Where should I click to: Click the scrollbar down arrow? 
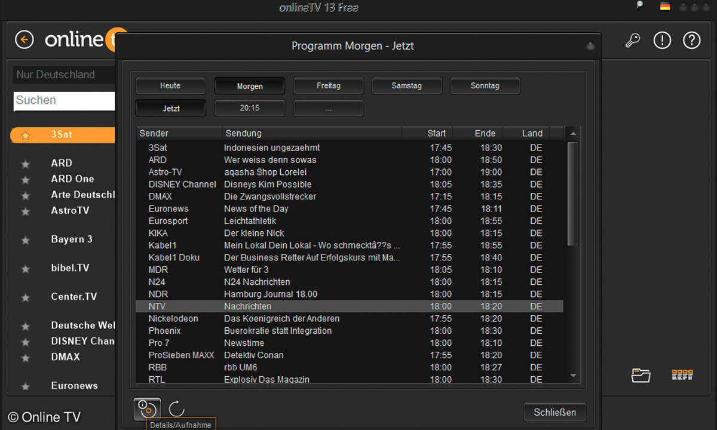[x=573, y=376]
